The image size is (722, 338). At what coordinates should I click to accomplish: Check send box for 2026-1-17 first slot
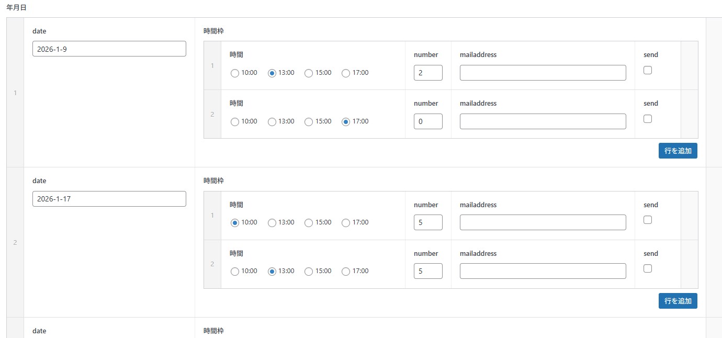pos(648,220)
